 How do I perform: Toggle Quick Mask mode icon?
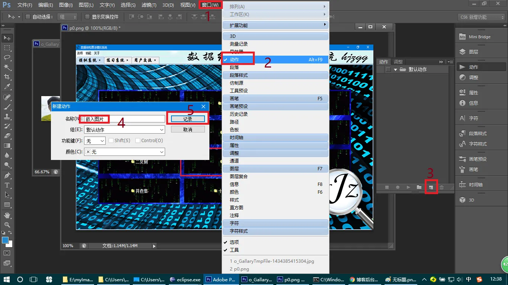click(x=7, y=253)
